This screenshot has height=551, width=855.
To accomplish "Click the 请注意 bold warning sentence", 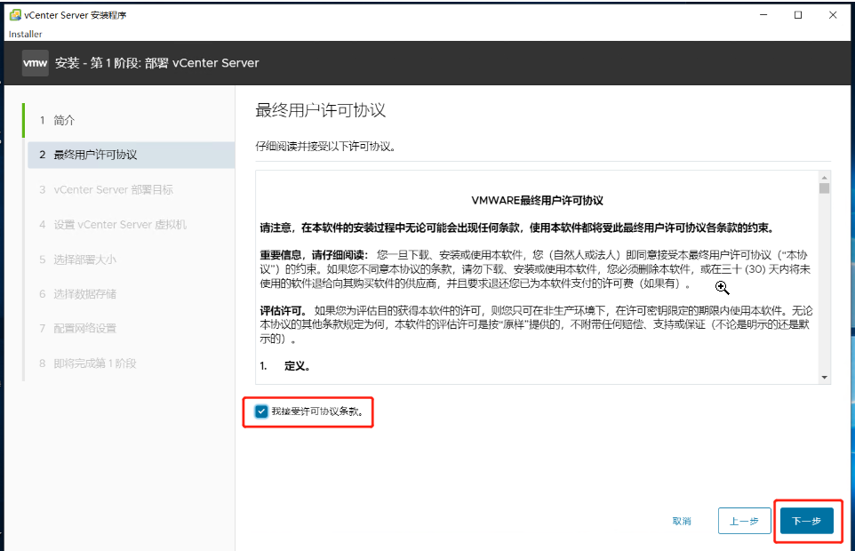I will click(x=517, y=228).
